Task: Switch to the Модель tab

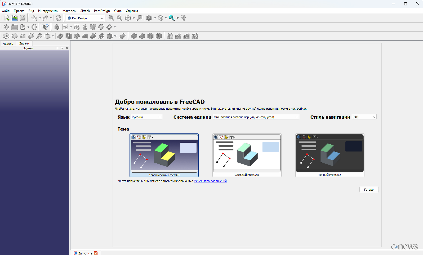Action: pyautogui.click(x=8, y=44)
